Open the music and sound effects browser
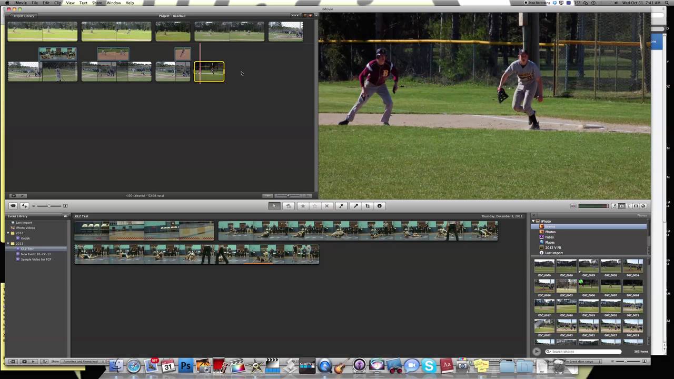 pyautogui.click(x=615, y=206)
